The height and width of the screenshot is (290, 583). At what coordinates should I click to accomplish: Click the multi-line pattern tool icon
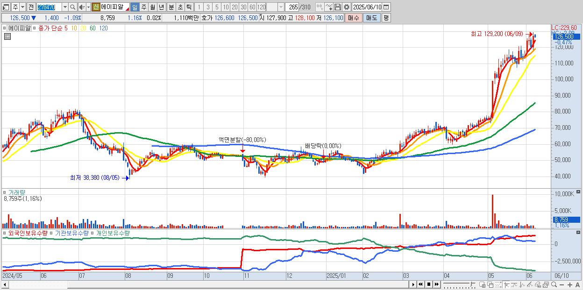click(530, 284)
